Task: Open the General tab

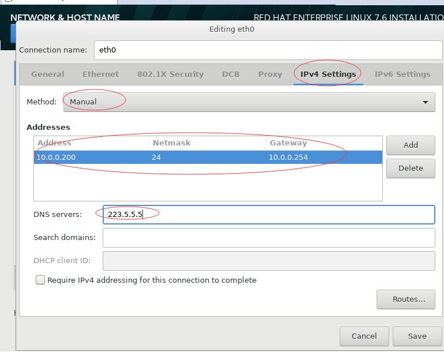Action: pos(47,74)
